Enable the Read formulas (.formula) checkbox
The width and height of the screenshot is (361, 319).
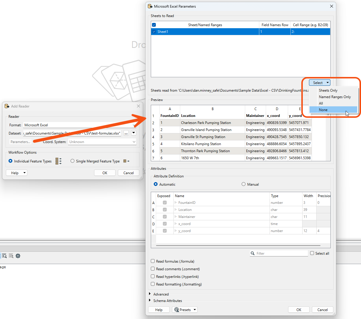153,261
